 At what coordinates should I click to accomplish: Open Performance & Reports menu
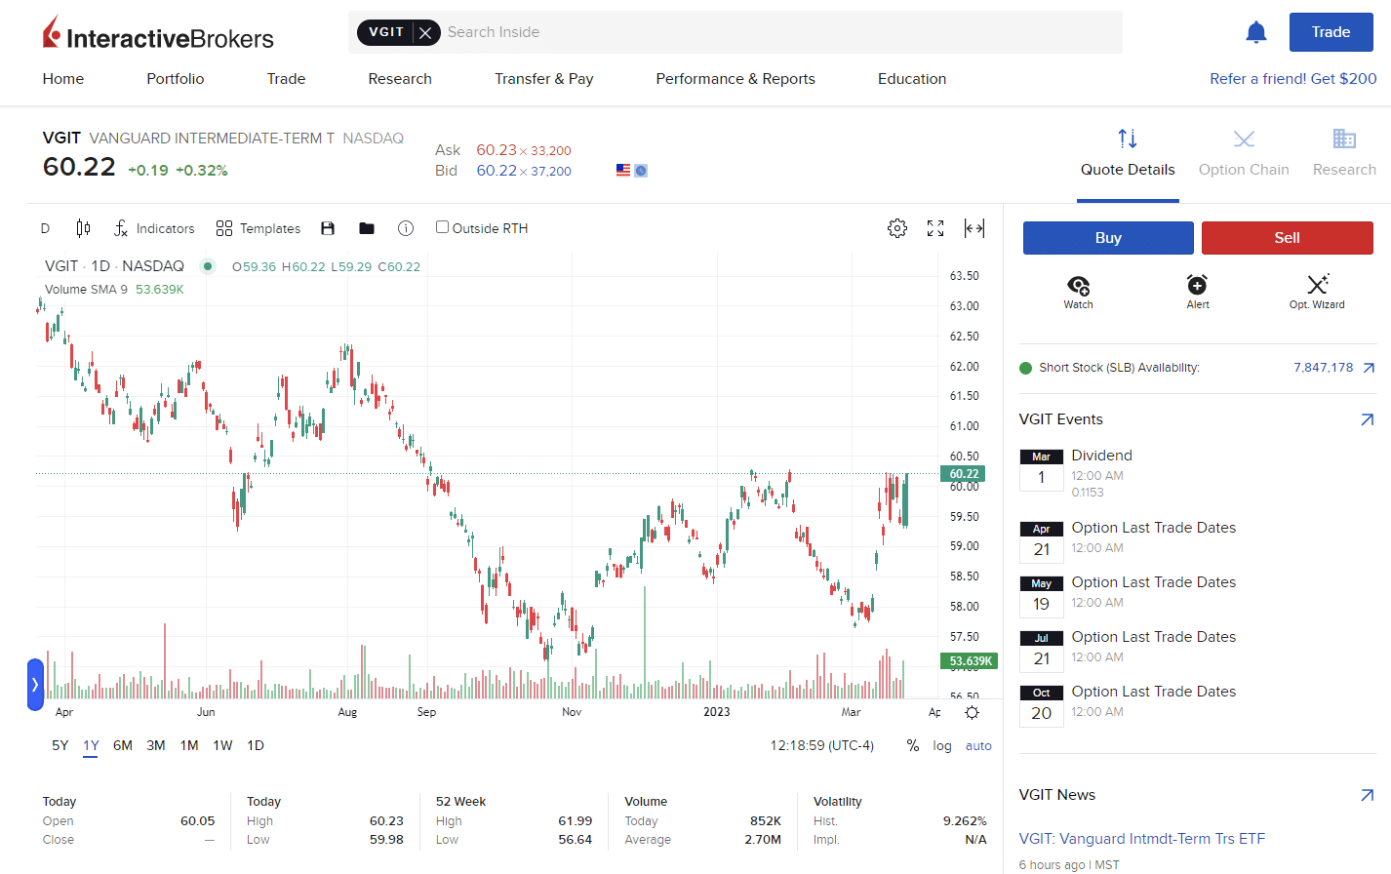click(735, 79)
